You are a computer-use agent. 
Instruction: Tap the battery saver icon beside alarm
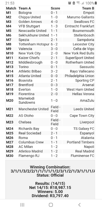coord(74,3)
